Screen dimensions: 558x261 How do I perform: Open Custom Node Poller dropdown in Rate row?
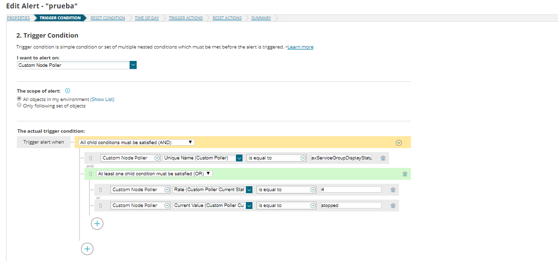coord(141,190)
